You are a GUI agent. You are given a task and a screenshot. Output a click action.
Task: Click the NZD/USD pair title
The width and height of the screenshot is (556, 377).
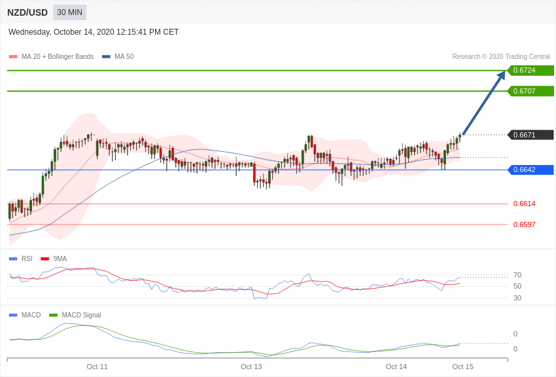pyautogui.click(x=27, y=13)
